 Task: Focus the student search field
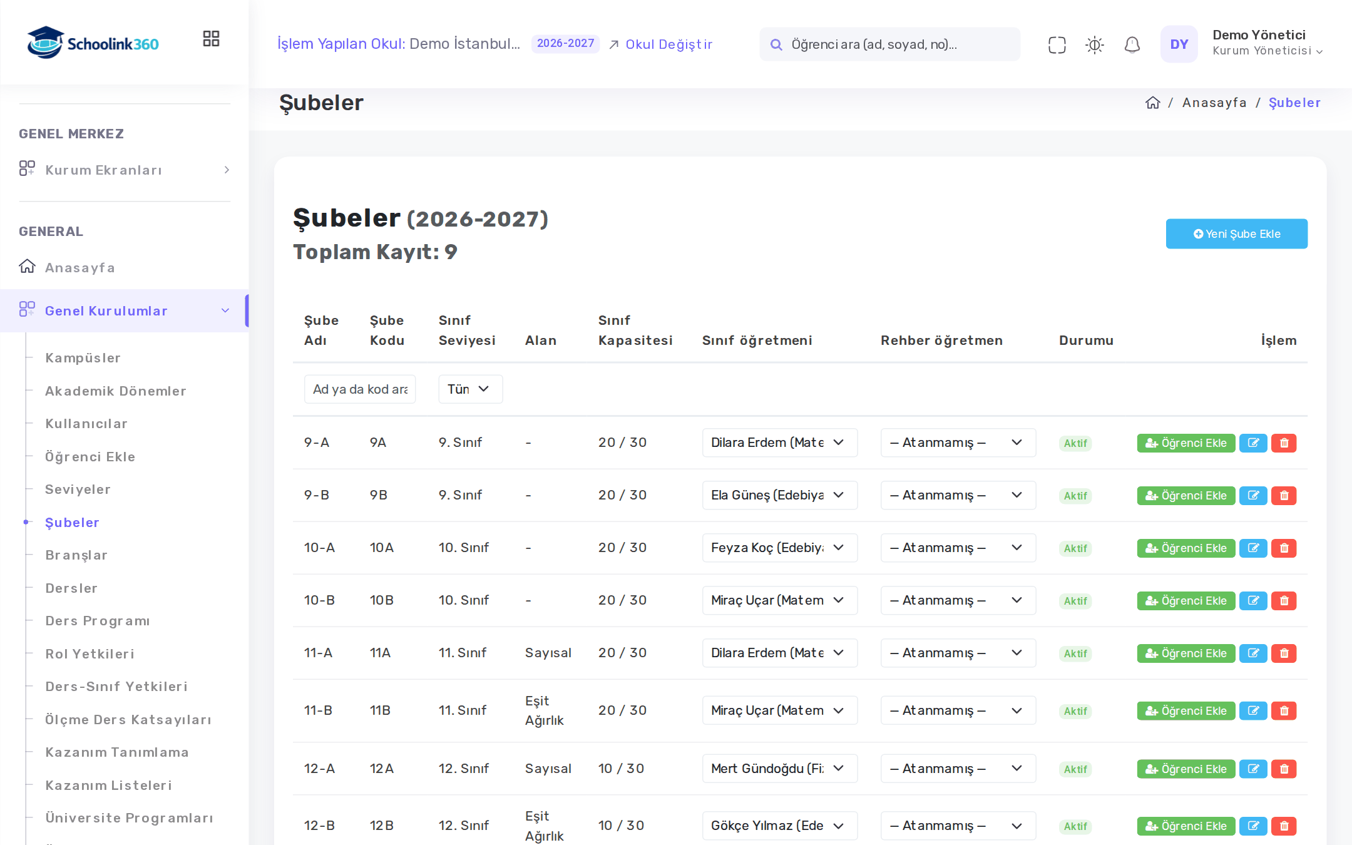pyautogui.click(x=889, y=44)
